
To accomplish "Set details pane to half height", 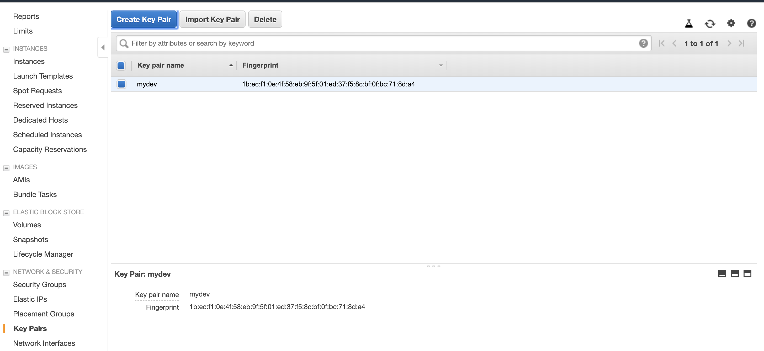I will 735,273.
